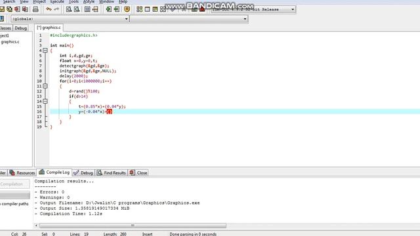Click the code line 'int main()'
420x236 pixels.
pos(62,45)
